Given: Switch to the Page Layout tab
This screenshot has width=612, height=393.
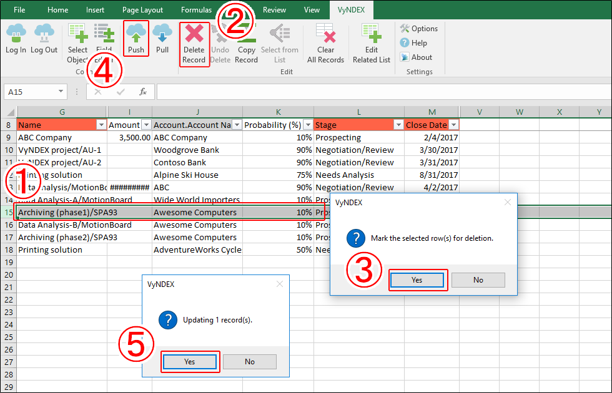Looking at the screenshot, I should point(143,10).
